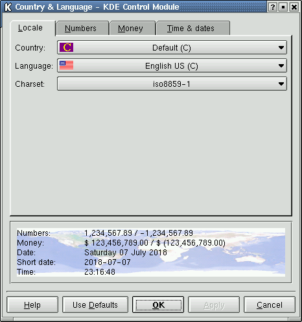Close the KDE Control Module window
The width and height of the screenshot is (302, 322).
[294, 7]
